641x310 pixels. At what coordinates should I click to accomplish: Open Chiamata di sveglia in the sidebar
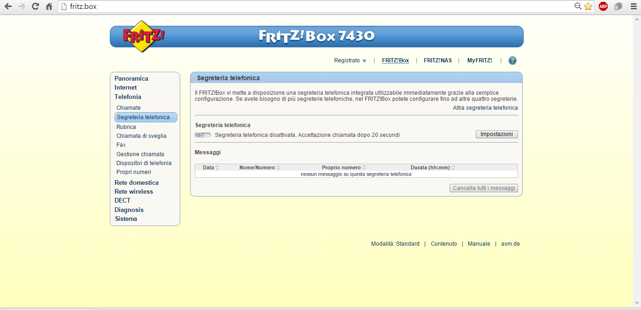(x=141, y=136)
